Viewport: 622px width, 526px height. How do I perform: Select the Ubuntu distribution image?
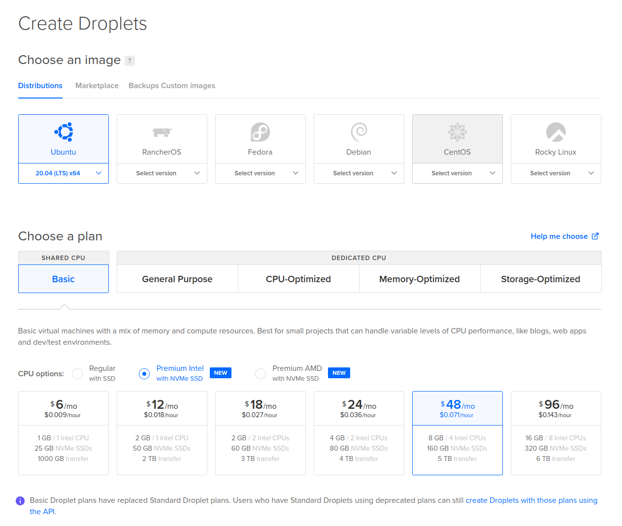[63, 138]
